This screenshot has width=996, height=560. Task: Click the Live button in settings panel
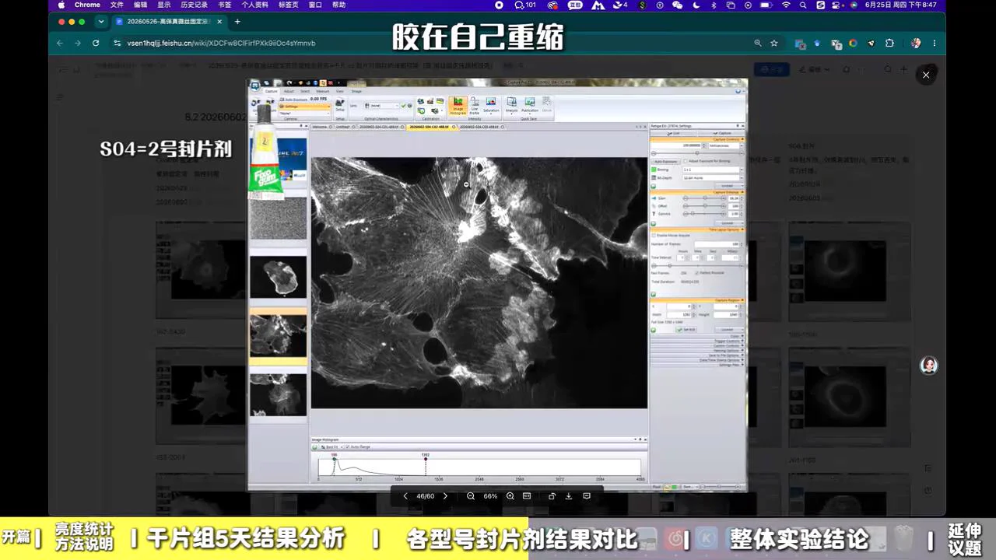point(673,133)
